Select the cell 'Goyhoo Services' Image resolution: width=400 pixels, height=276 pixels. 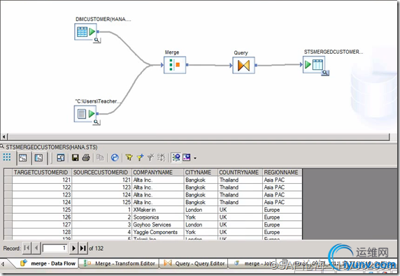coord(157,224)
